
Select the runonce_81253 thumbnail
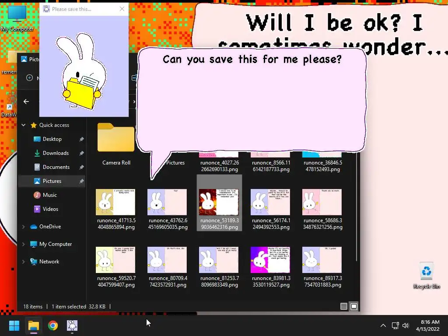(219, 260)
